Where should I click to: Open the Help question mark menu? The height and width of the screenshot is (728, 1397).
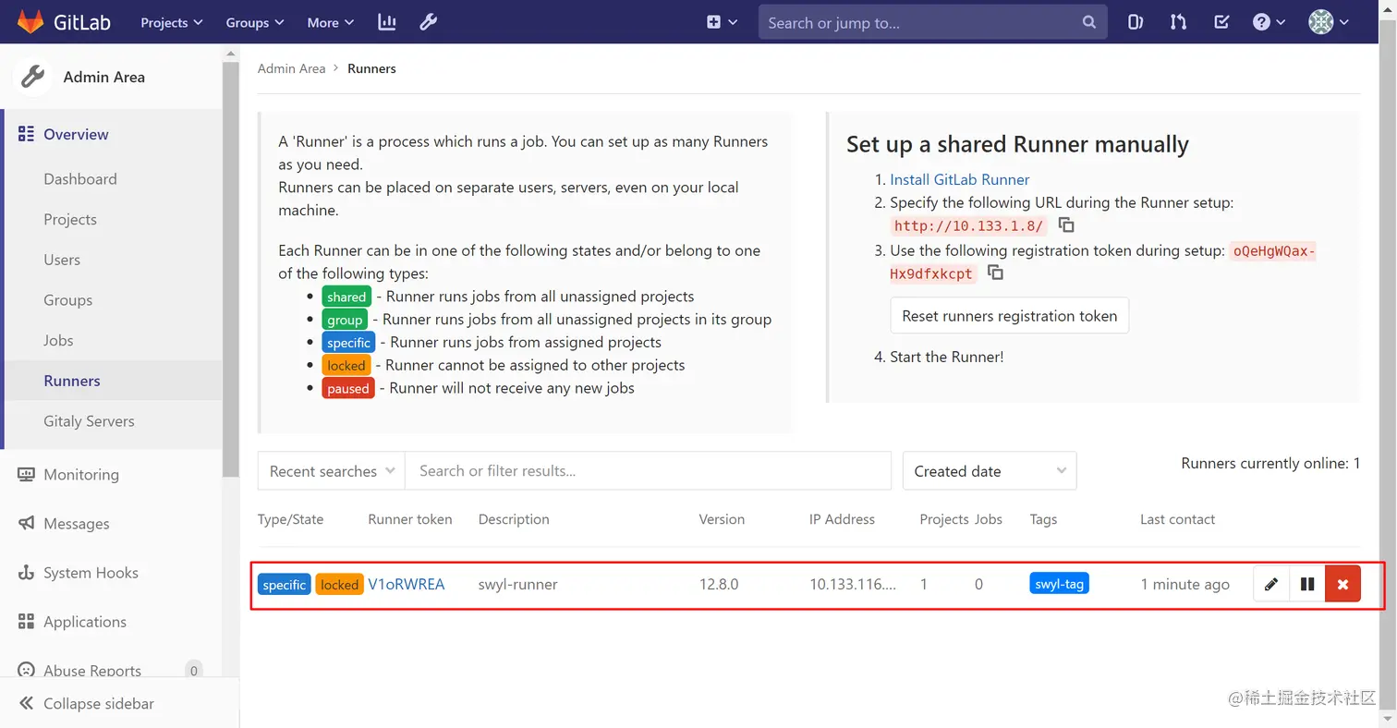1269,22
